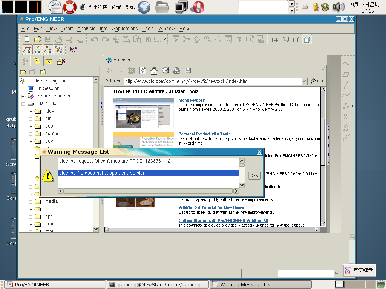This screenshot has height=289, width=386.
Task: Toggle coordinate systems display
Action: (x=59, y=50)
